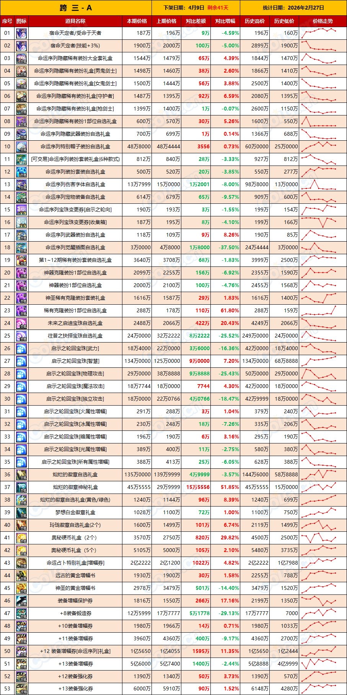Click the 对比差额 column header

pos(196,21)
